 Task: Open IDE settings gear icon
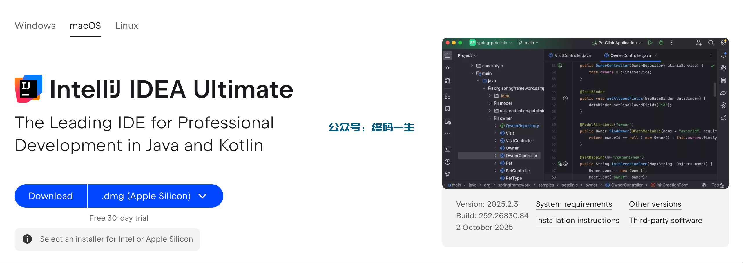click(x=723, y=43)
